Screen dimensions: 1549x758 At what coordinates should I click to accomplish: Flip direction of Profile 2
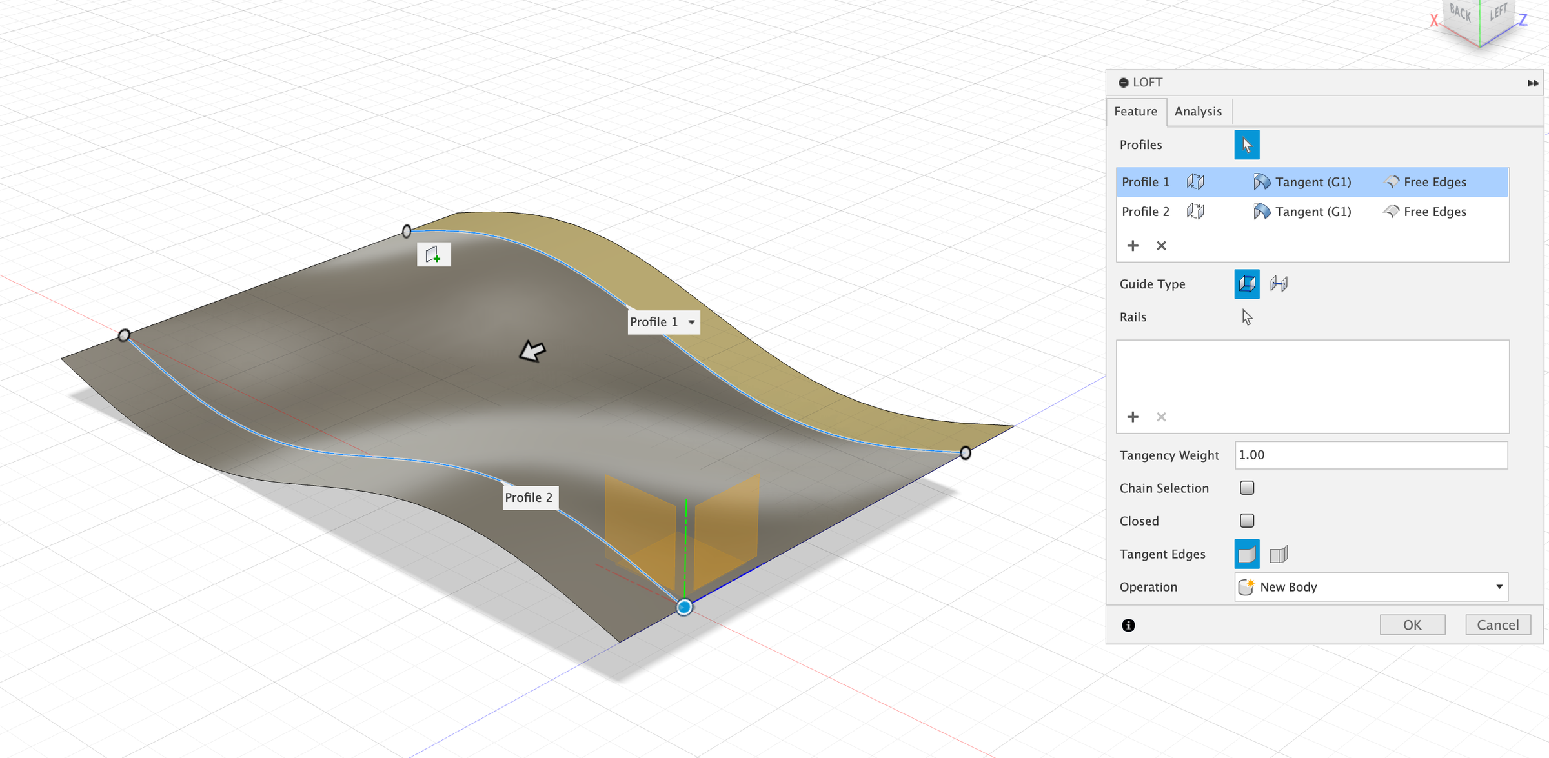(1195, 212)
